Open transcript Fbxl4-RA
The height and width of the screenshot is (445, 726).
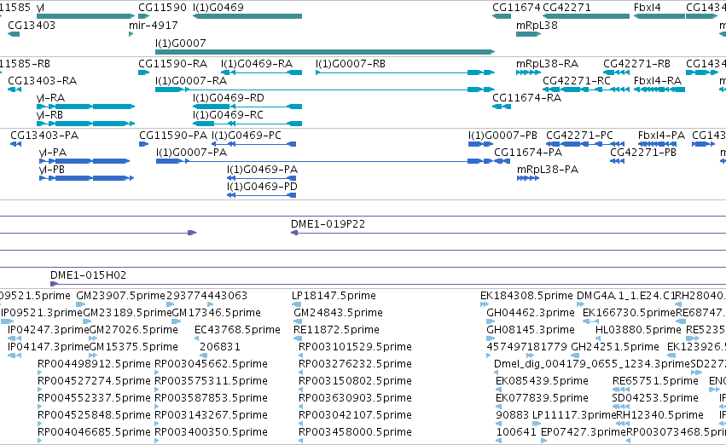pyautogui.click(x=658, y=80)
